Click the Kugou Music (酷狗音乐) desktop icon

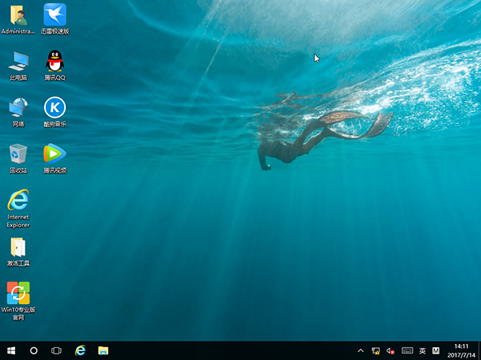(55, 107)
